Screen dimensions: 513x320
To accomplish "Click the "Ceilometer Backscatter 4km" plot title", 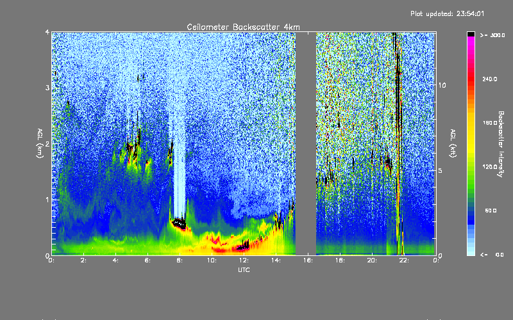I will [243, 27].
